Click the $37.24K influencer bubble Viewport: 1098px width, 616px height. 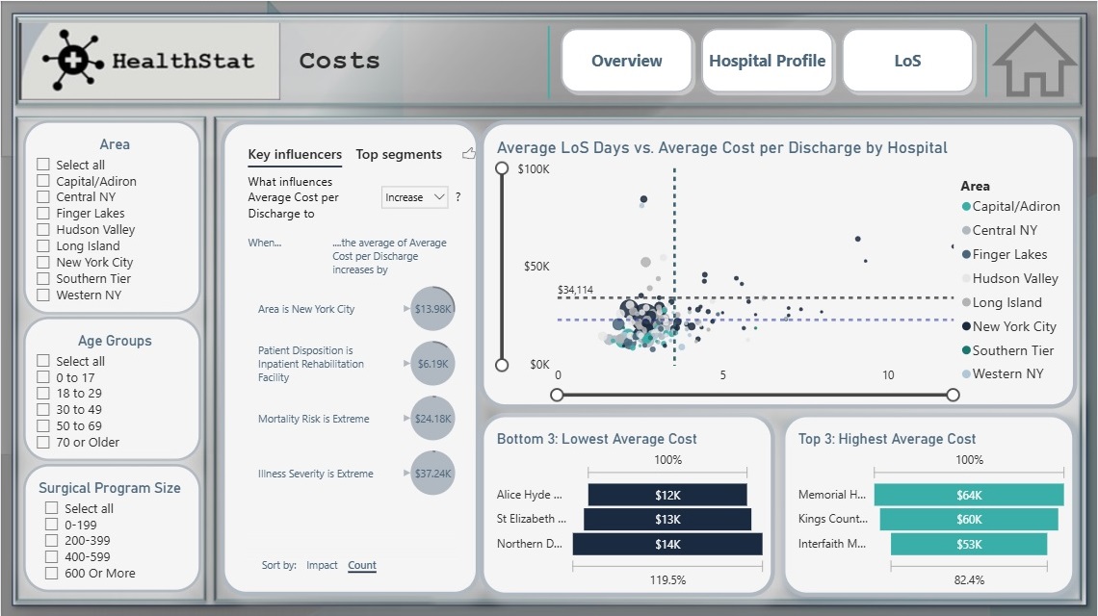432,474
